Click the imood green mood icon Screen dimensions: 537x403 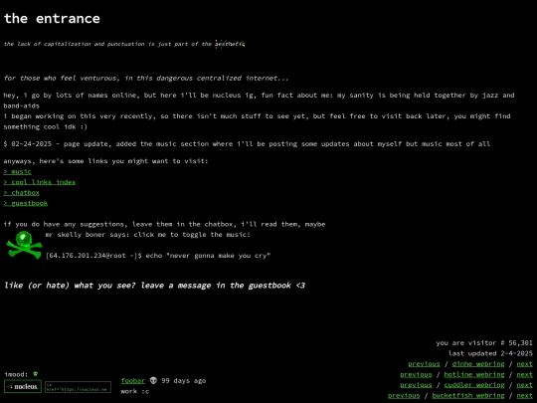coord(36,374)
